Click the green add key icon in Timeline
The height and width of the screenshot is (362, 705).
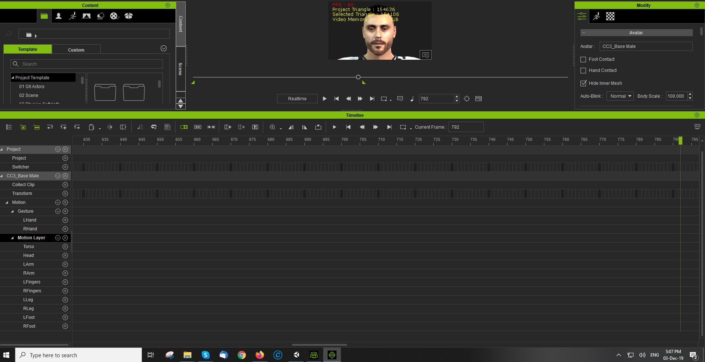(23, 127)
